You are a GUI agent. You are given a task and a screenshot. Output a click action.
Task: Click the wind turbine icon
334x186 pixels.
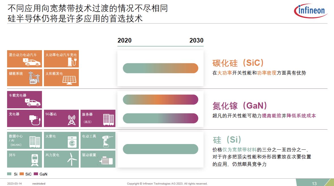[71, 160]
